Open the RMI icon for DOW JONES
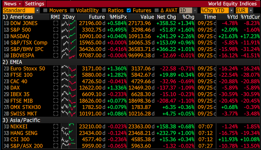The height and width of the screenshot is (150, 261). click(x=56, y=23)
